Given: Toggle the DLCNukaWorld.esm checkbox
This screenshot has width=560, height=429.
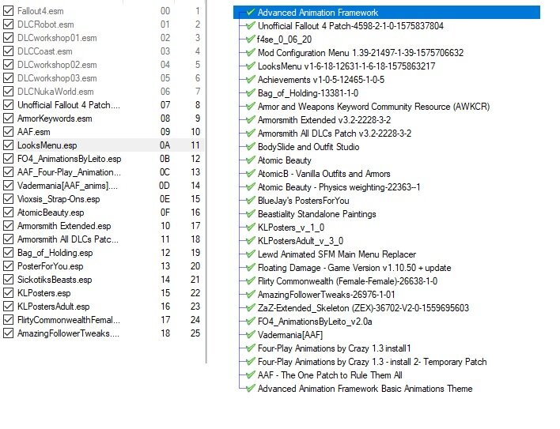Looking at the screenshot, I should pyautogui.click(x=8, y=92).
